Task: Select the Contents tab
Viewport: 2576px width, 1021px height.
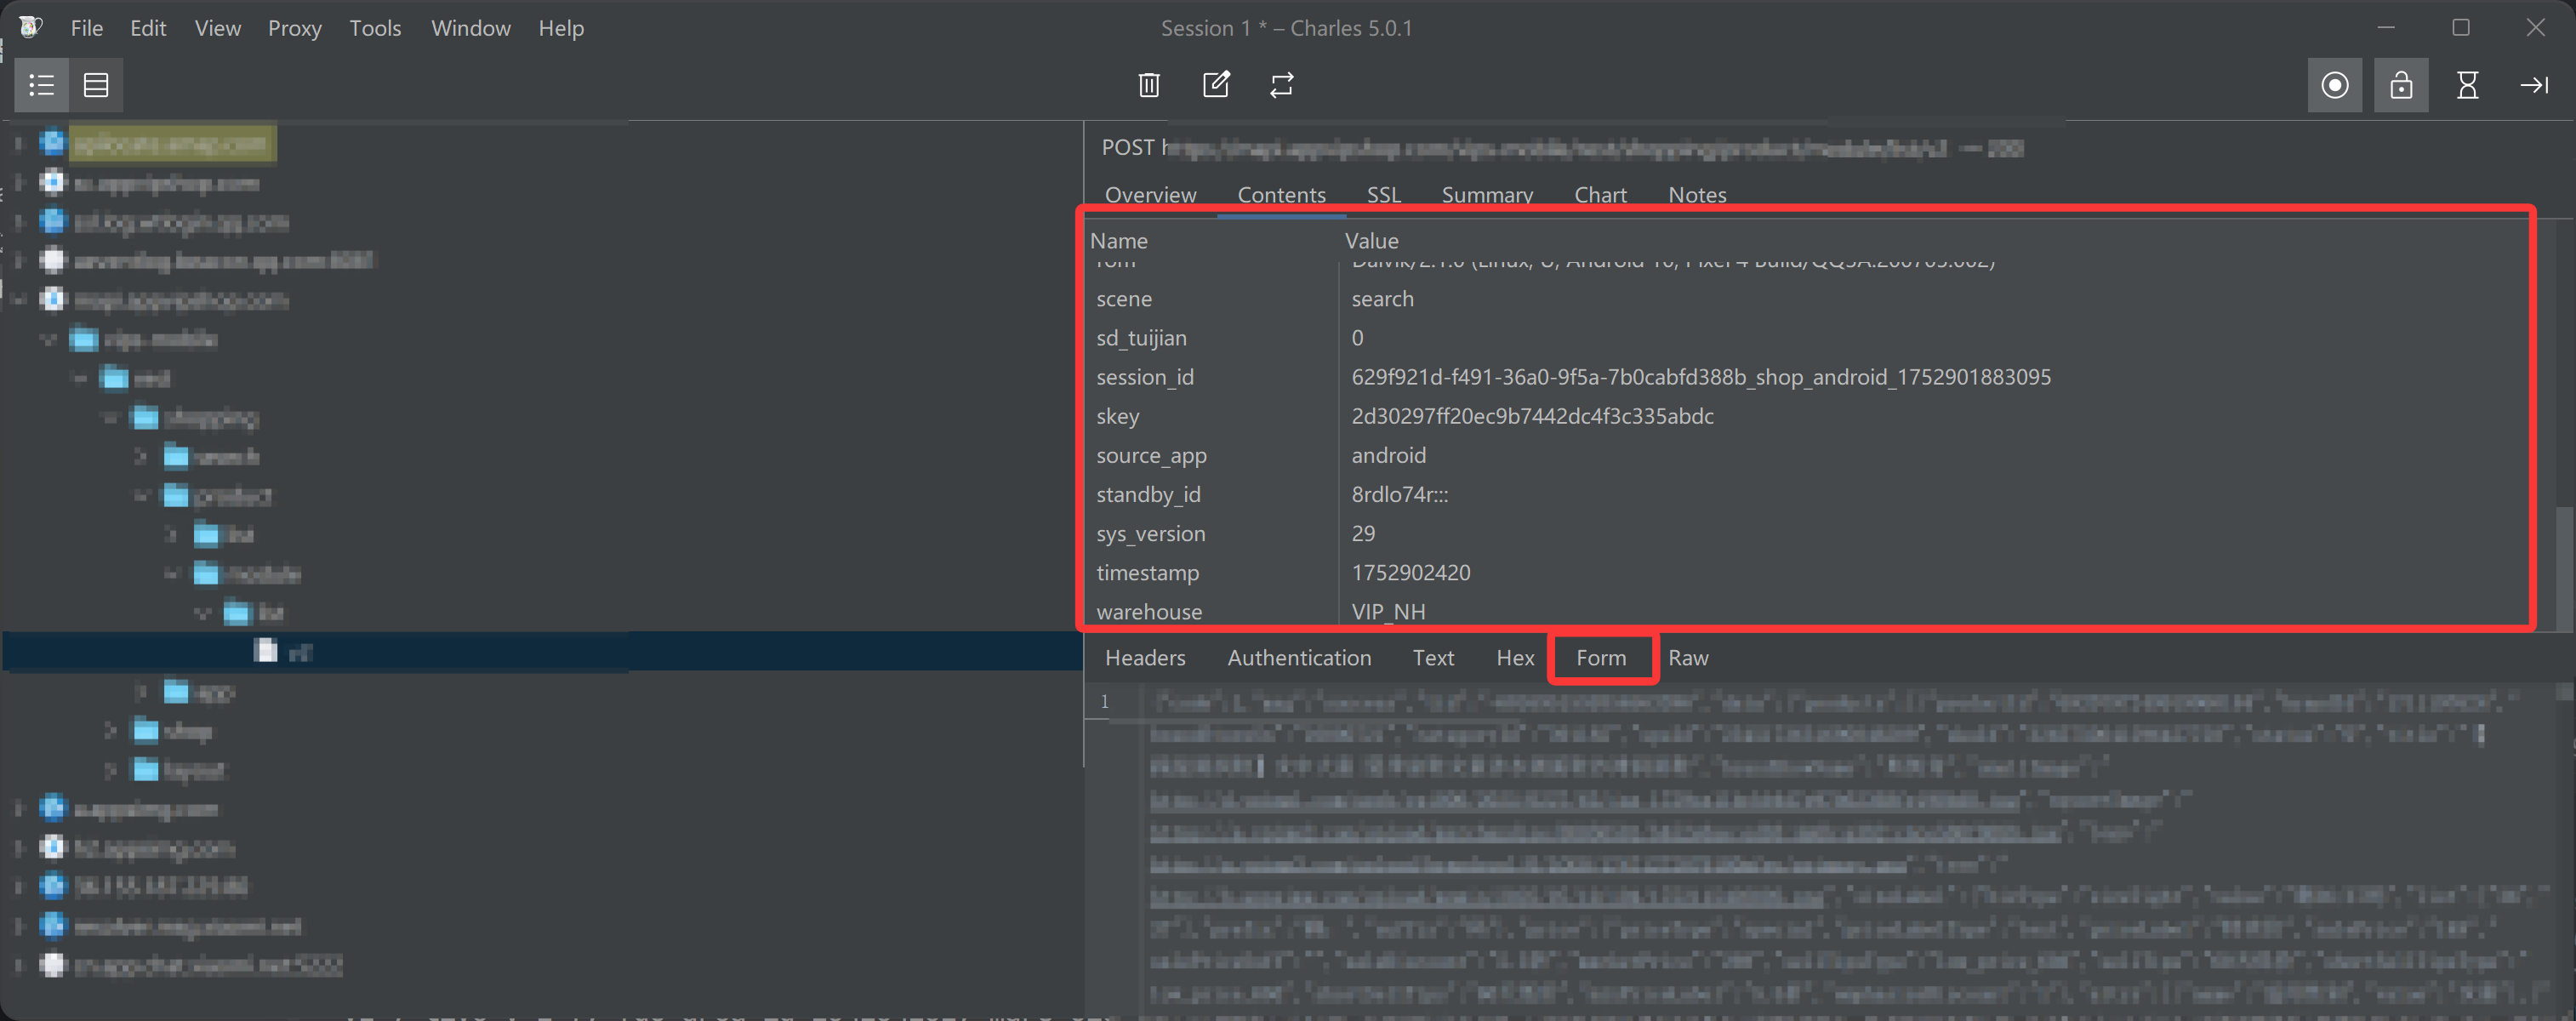Action: pos(1281,194)
